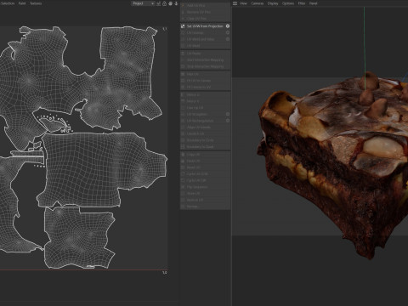The image size is (408, 306).
Task: Open the viewport Cameras menu
Action: pos(258,3)
